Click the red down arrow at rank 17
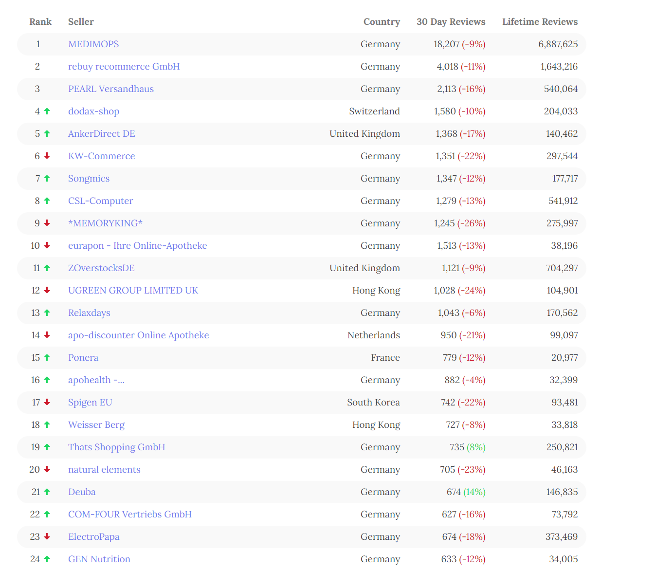Viewport: 656px width, 570px height. tap(47, 402)
